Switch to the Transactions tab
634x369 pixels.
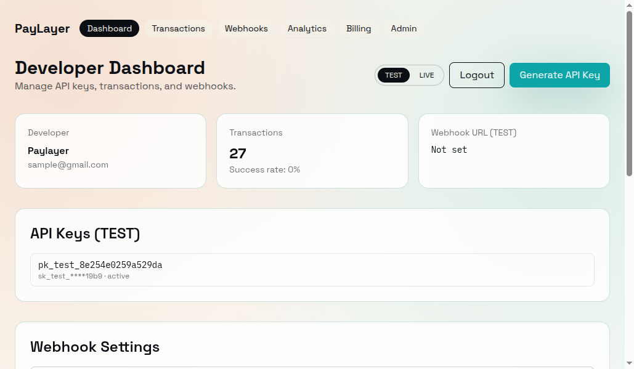(179, 28)
